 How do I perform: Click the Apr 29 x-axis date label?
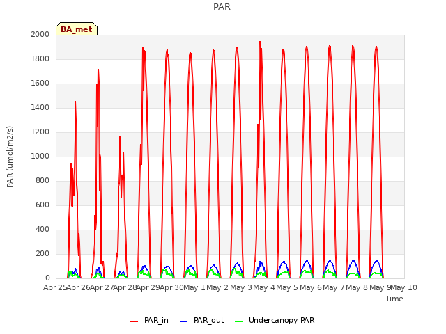[x=148, y=287]
